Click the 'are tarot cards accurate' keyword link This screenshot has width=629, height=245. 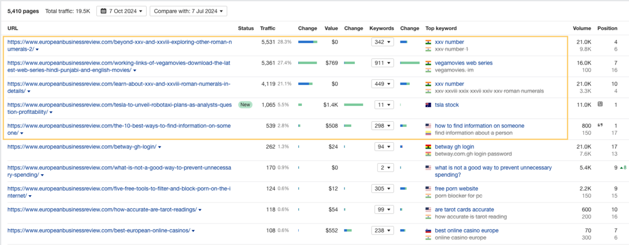[464, 210]
